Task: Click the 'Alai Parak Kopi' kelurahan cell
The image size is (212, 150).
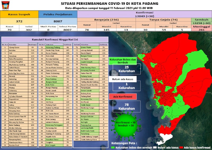Action: [x=18, y=131]
